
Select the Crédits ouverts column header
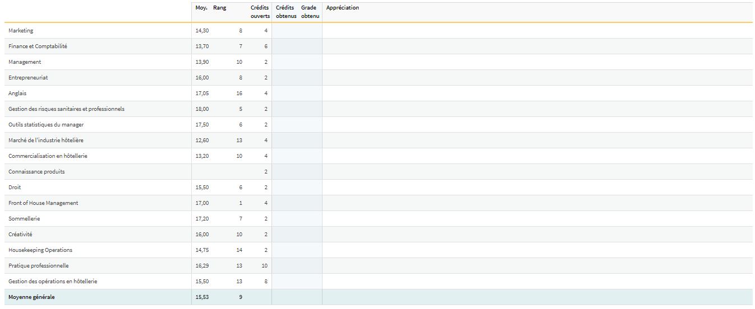click(x=260, y=12)
